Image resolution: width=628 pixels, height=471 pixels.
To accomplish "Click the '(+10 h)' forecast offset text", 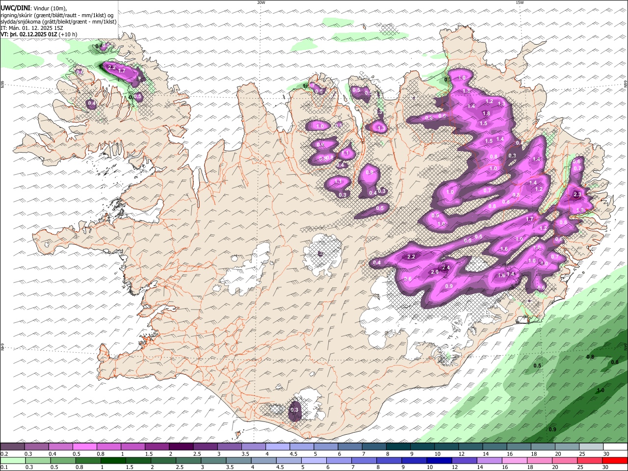I will tap(68, 34).
